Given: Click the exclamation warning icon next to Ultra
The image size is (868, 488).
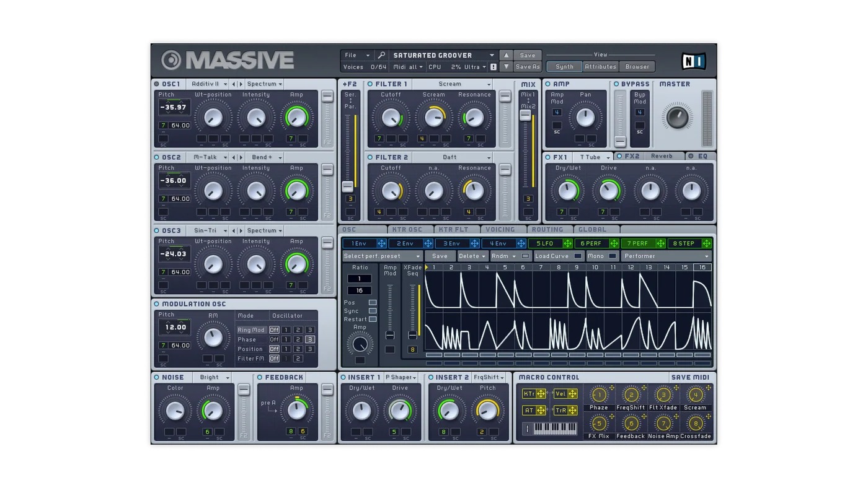Looking at the screenshot, I should [494, 67].
